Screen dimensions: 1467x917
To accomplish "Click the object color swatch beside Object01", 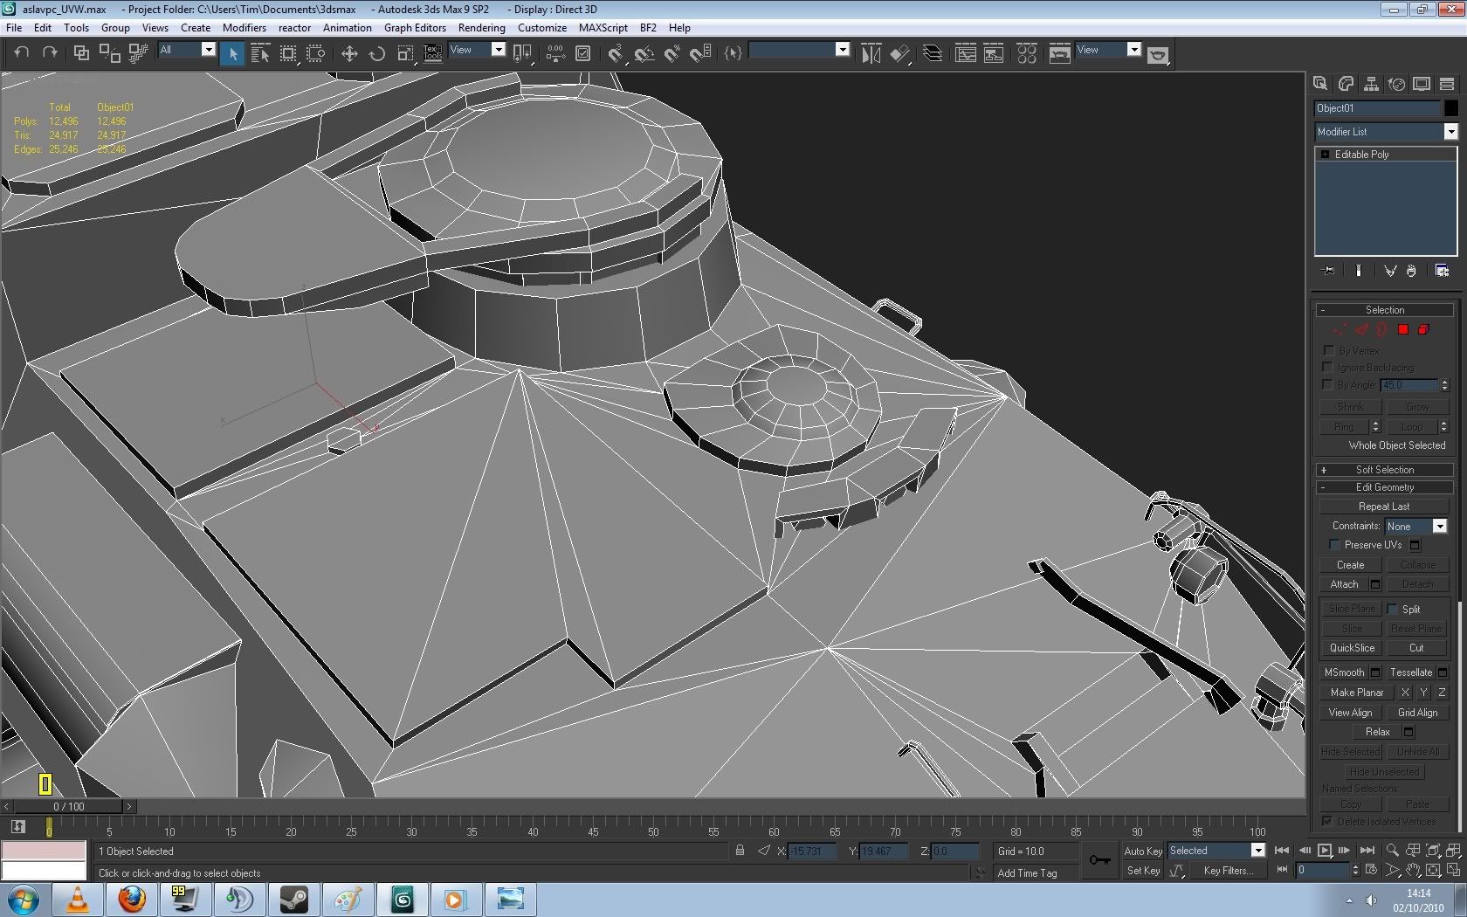I will (x=1450, y=108).
